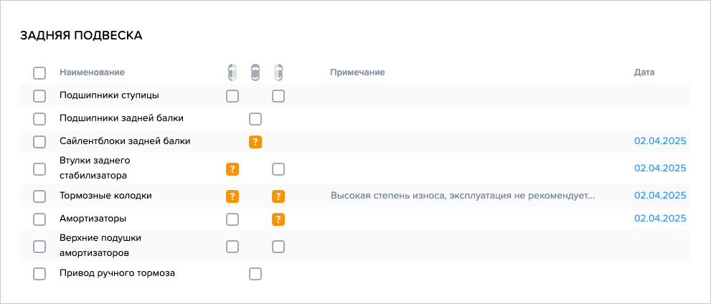Check center box for Привод ручного тормоза
The image size is (711, 304).
pyautogui.click(x=255, y=274)
